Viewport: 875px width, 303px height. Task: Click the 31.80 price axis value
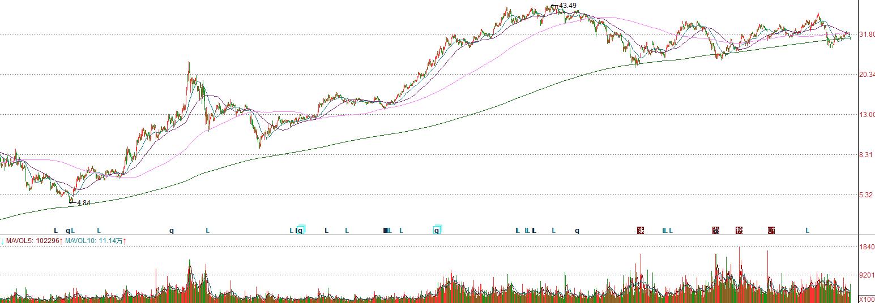coord(867,34)
